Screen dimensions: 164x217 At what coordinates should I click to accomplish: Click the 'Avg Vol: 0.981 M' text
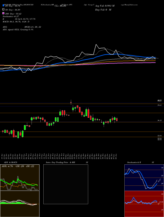click(x=105, y=6)
